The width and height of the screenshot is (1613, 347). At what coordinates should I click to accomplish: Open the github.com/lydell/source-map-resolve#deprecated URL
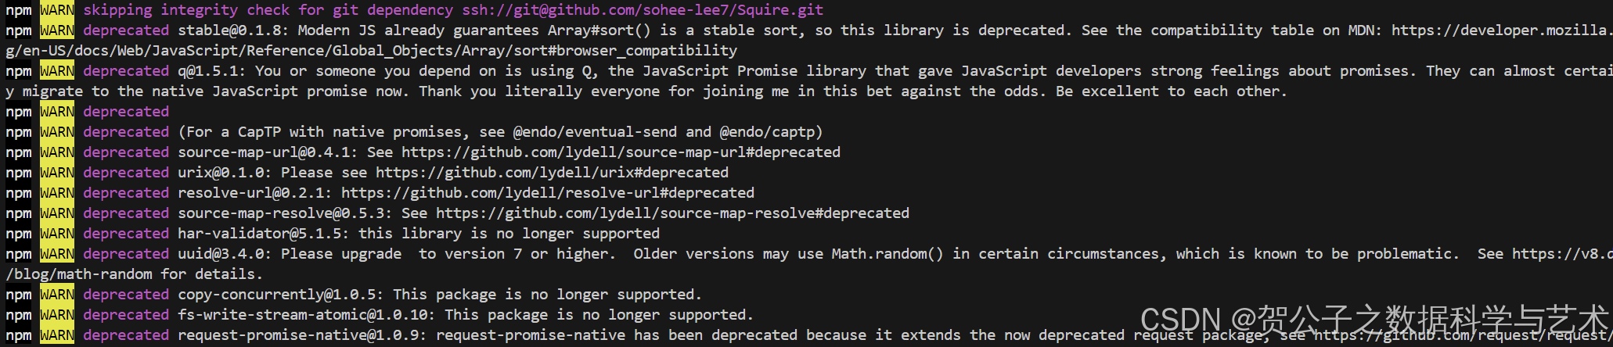[x=672, y=213]
